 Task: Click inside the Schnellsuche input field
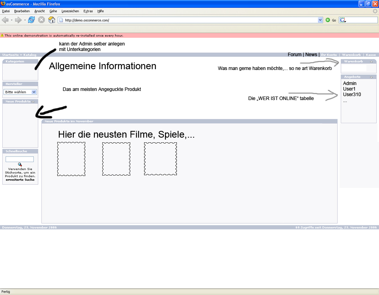19,159
